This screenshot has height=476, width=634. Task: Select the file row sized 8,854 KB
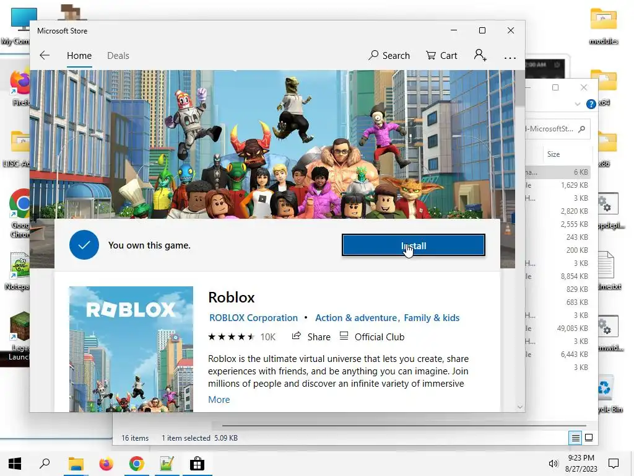pos(557,276)
